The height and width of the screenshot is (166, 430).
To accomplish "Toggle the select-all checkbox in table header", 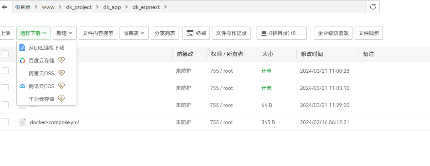I will point(5,54).
